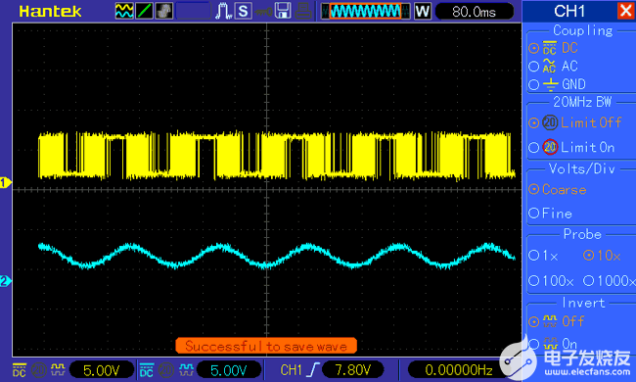The width and height of the screenshot is (636, 382).
Task: Click the W window icon
Action: click(423, 11)
